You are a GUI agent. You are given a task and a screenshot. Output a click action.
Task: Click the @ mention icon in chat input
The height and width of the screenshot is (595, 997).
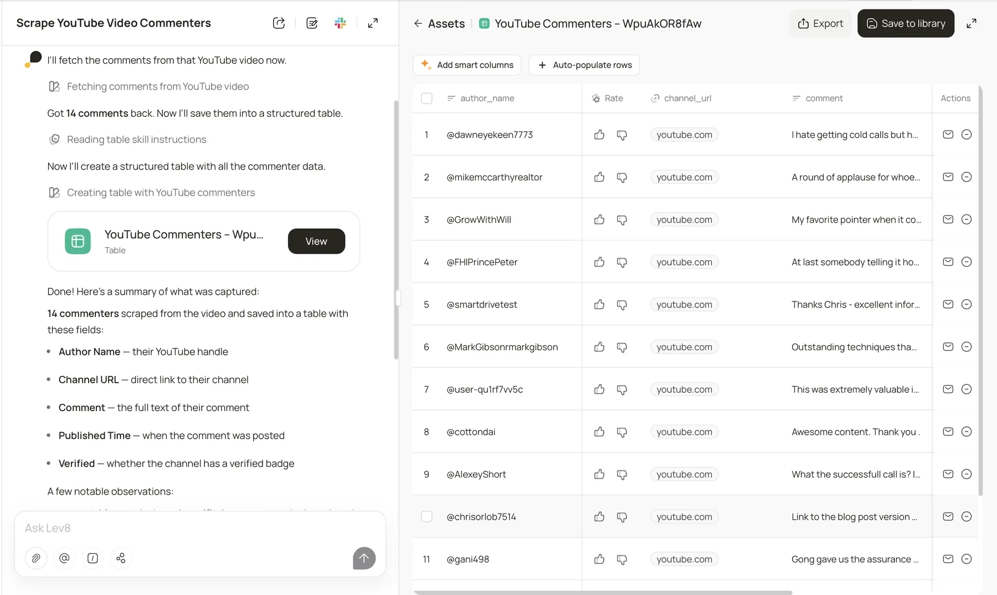point(64,558)
